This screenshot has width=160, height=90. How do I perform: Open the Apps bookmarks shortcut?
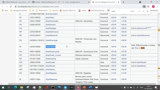pos(5,10)
